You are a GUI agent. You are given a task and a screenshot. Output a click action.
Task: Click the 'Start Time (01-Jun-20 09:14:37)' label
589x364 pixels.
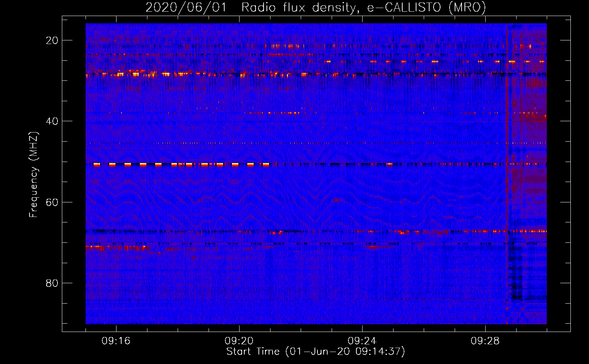tap(316, 352)
